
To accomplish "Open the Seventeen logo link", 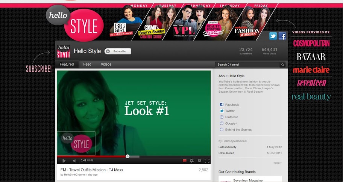I will (311, 83).
